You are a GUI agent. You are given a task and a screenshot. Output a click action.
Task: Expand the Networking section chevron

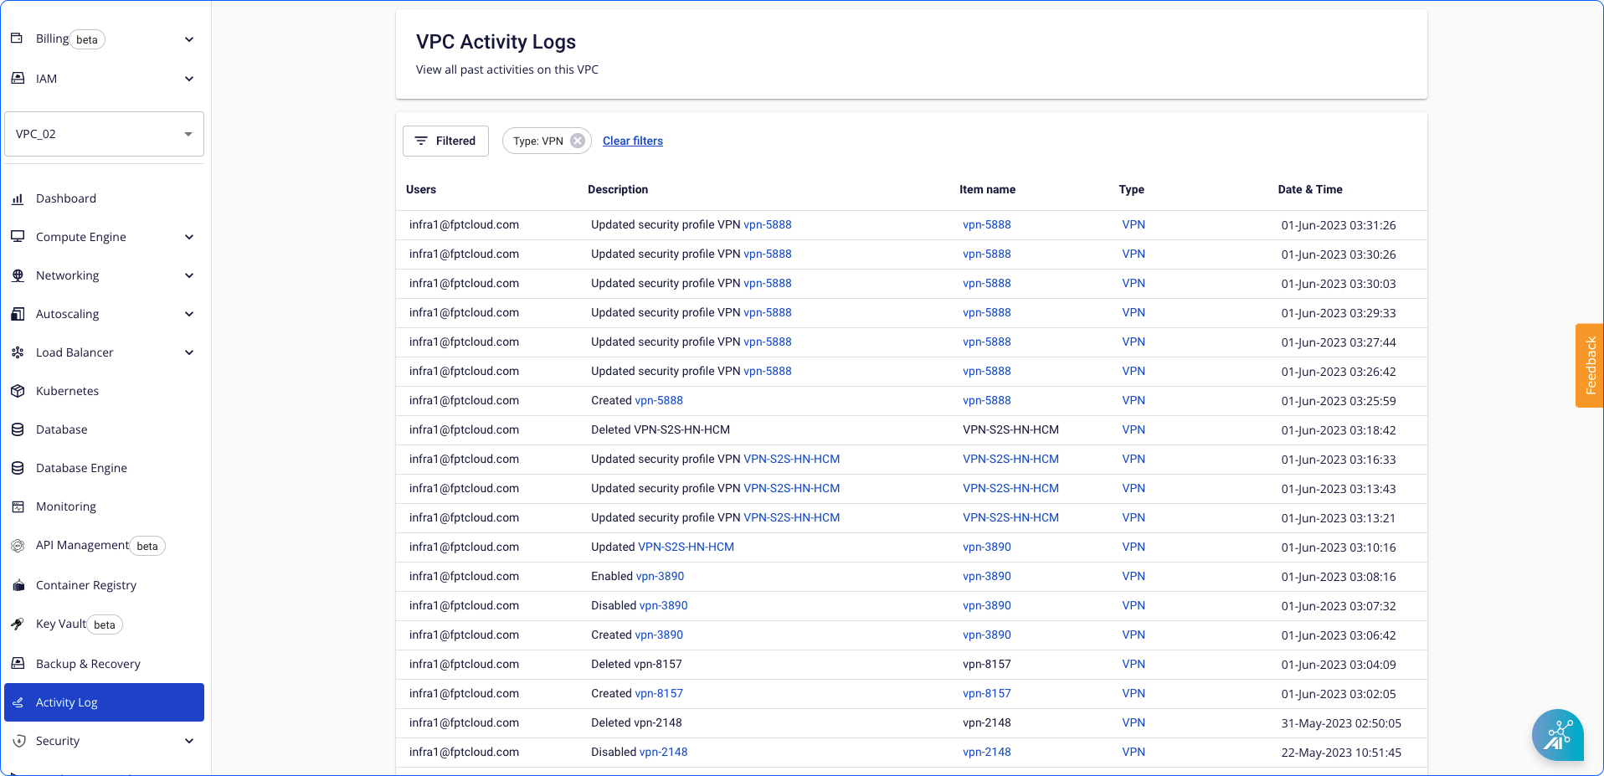(189, 275)
